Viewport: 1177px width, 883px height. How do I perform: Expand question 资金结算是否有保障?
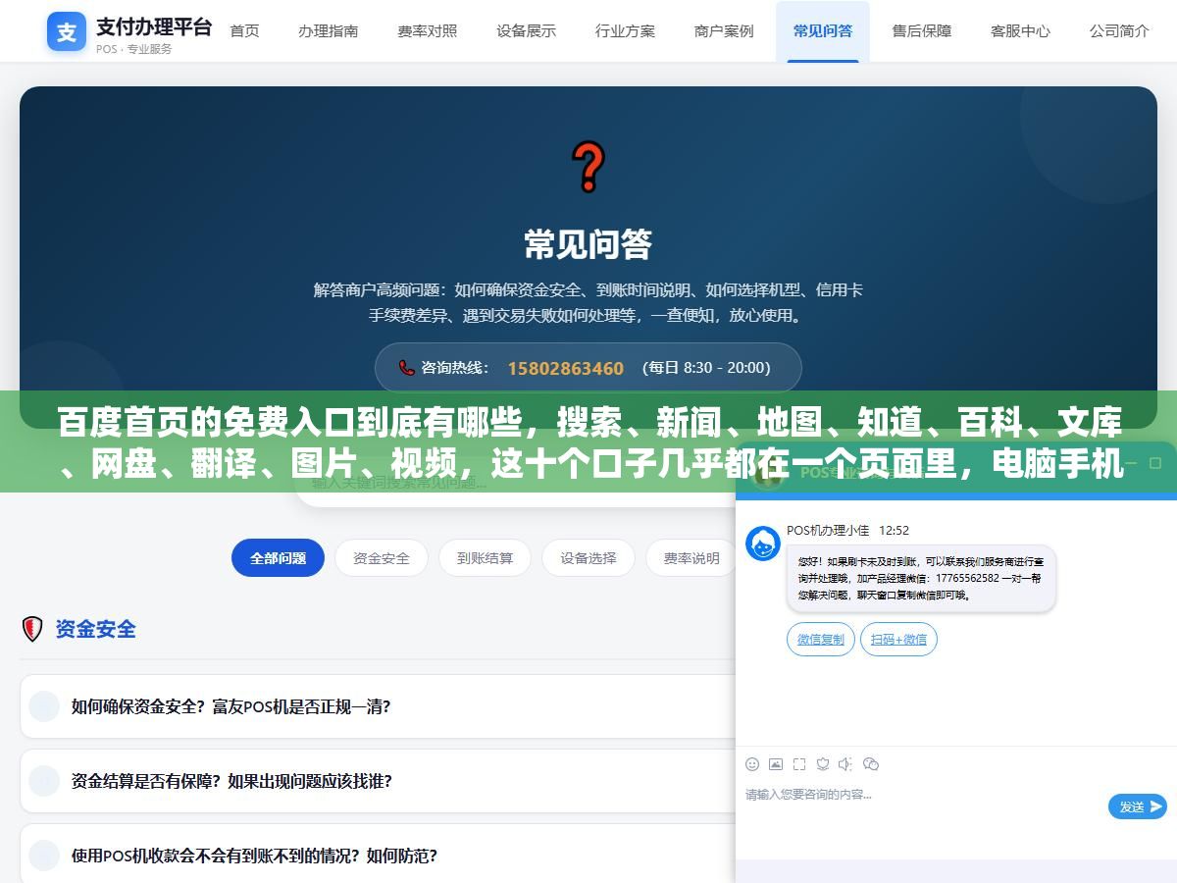coord(378,781)
